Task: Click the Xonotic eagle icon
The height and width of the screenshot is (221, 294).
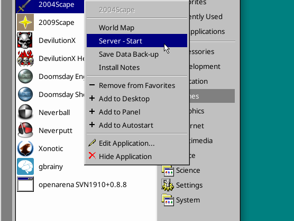Action: (x=25, y=148)
